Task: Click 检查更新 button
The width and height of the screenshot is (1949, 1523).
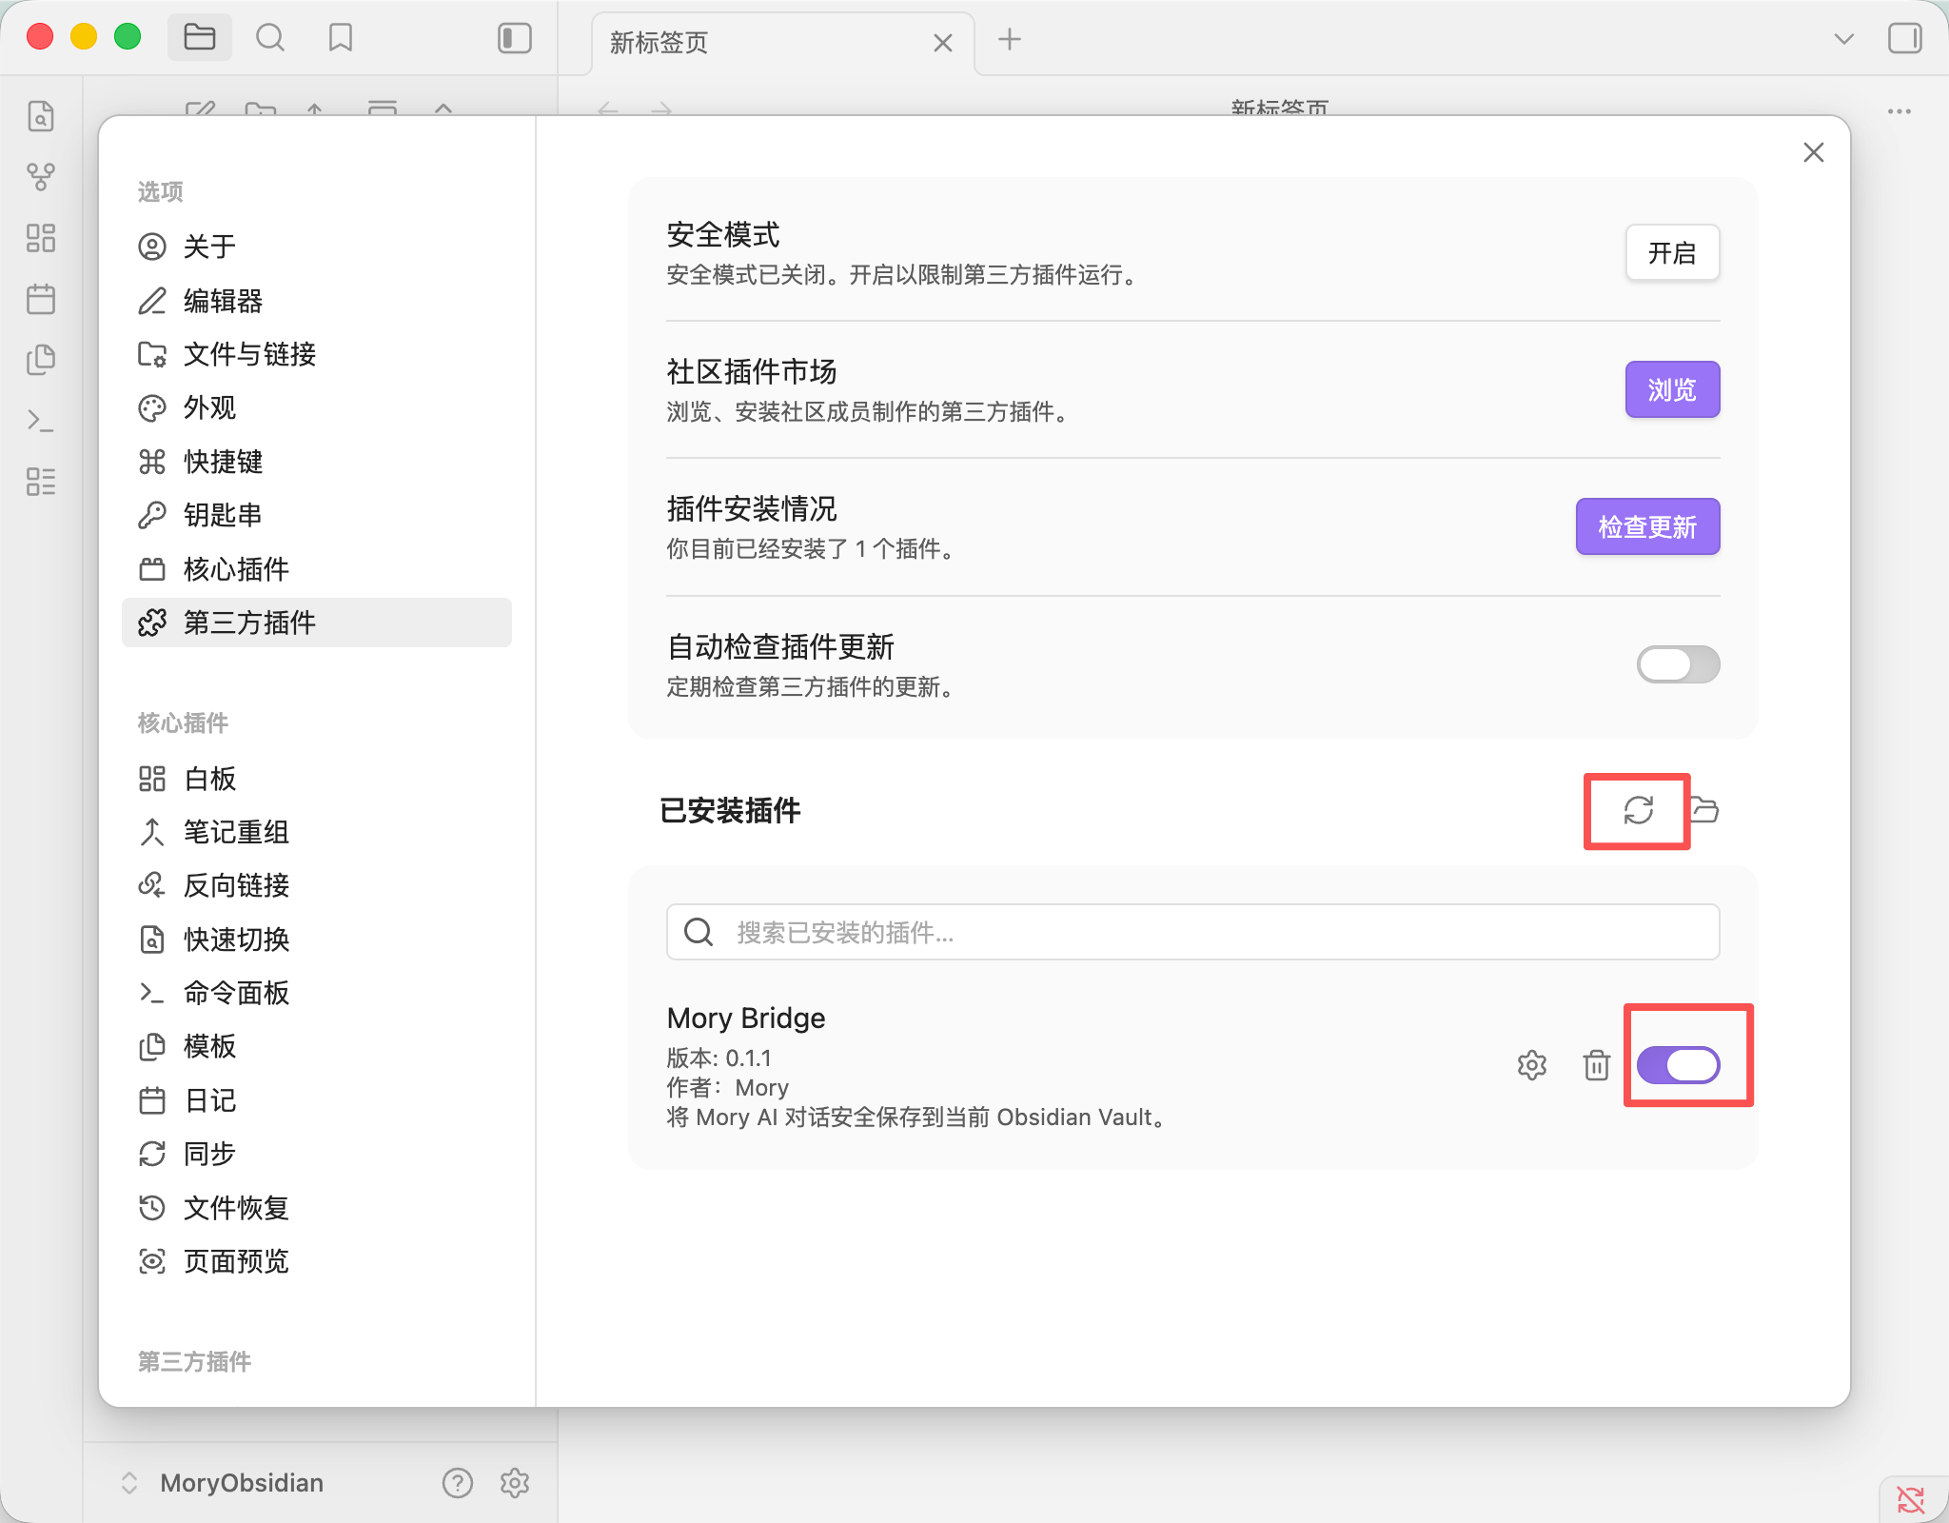Action: tap(1647, 526)
